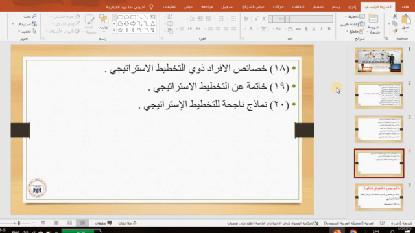Click the Character Spacing (AV) icon
Screen dimensions: 415x233
[290, 28]
